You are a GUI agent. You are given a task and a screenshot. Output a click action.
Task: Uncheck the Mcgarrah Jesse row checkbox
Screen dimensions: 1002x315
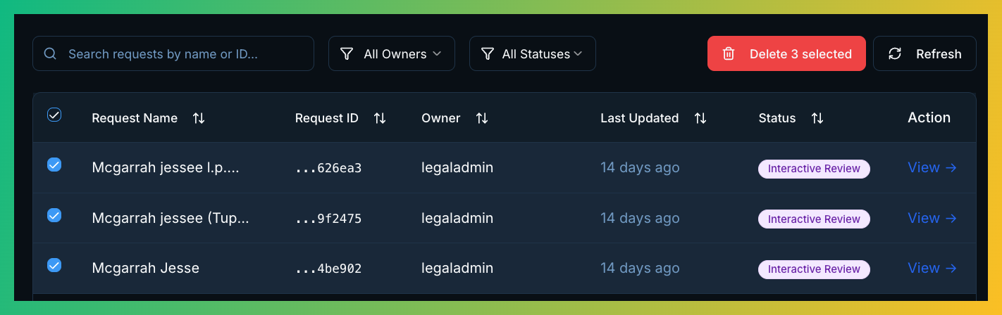point(54,265)
